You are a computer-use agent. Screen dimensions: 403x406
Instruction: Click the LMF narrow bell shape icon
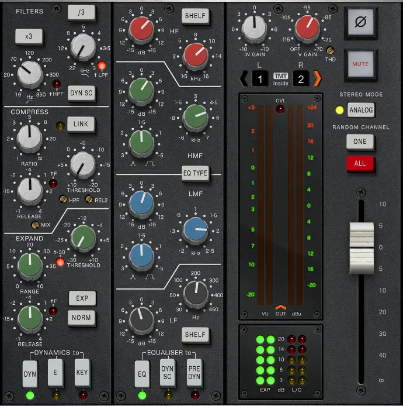(x=133, y=277)
